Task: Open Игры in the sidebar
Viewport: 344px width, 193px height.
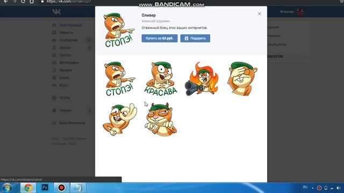Action: point(63,85)
